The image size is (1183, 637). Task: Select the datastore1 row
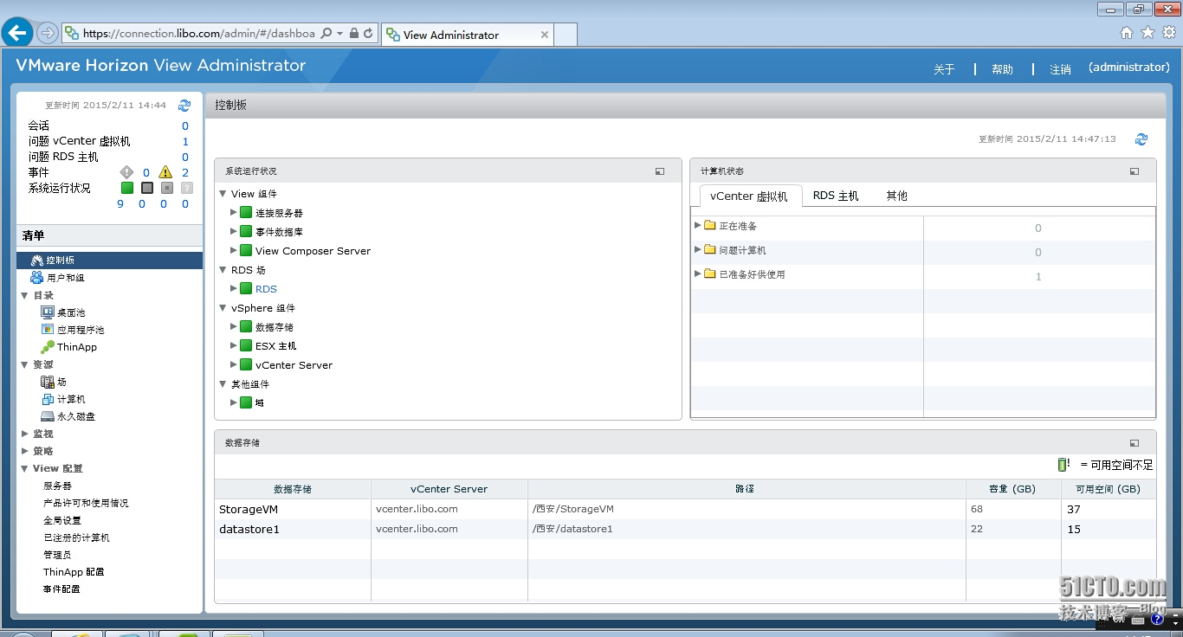click(685, 528)
